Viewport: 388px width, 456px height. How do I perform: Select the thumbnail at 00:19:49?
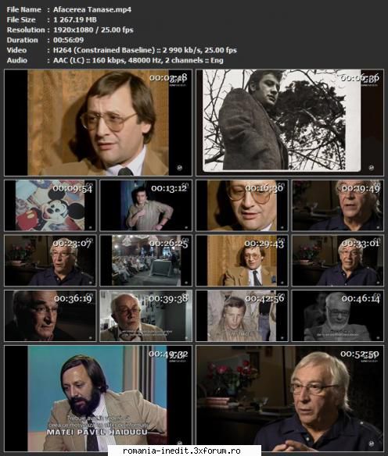(x=338, y=205)
